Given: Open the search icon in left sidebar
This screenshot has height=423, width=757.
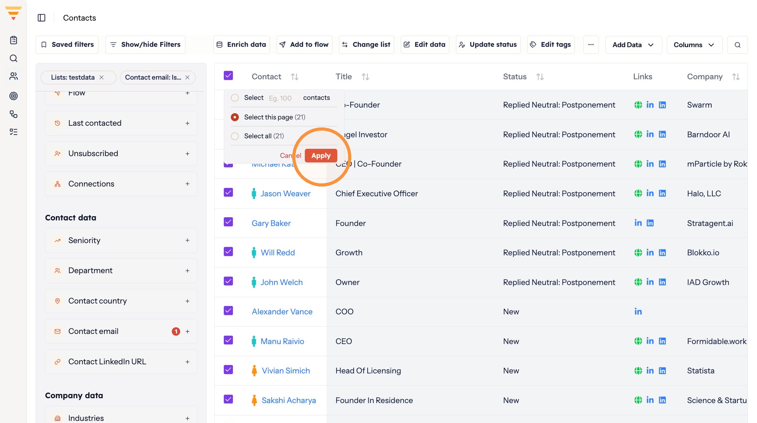Looking at the screenshot, I should [13, 58].
